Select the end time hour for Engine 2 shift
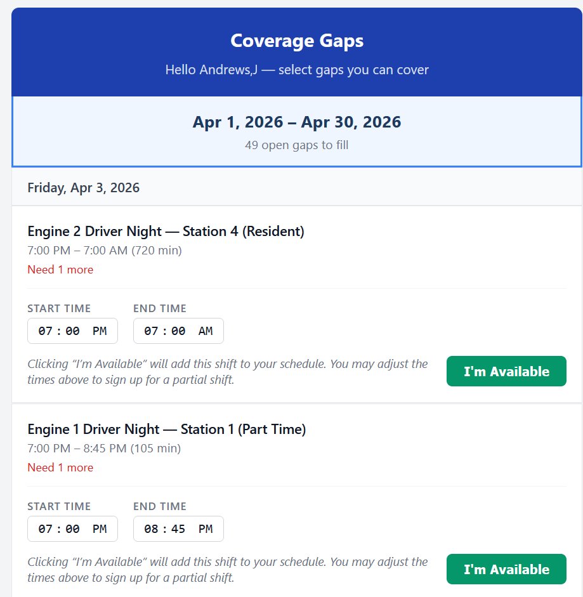The width and height of the screenshot is (583, 597). click(151, 331)
